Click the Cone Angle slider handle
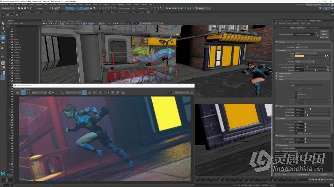Image resolution: width=334 pixels, height=187 pixels. [x=310, y=109]
